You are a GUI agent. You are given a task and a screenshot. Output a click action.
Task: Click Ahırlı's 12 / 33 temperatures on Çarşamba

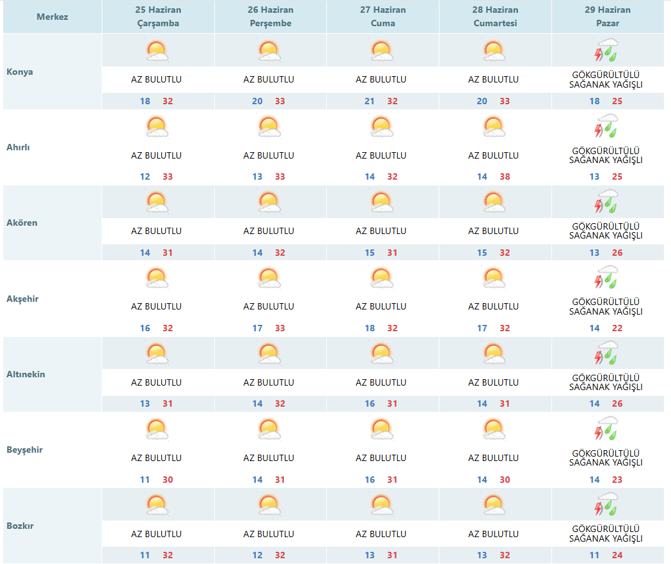click(156, 176)
